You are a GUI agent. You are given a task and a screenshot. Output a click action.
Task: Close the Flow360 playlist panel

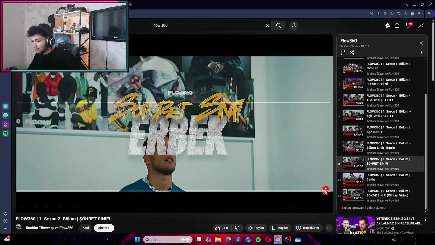421,43
